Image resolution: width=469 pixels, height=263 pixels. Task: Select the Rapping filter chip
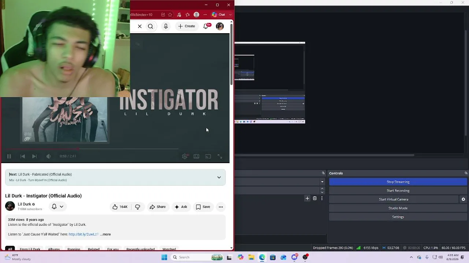[x=74, y=249]
